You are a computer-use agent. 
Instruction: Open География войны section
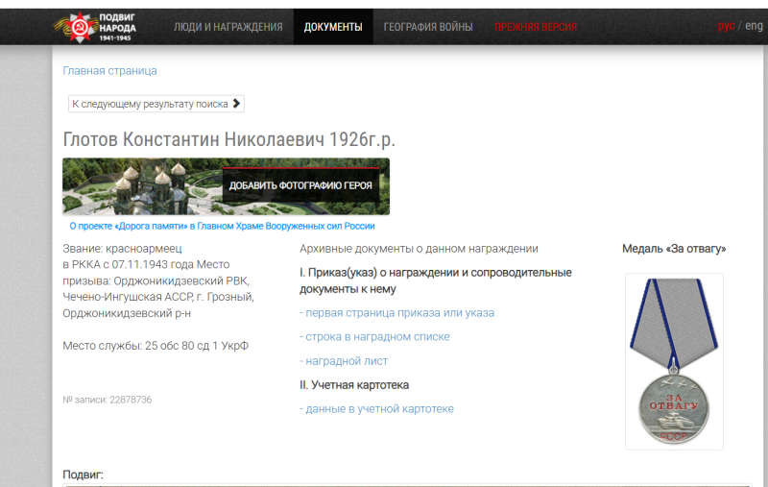428,27
